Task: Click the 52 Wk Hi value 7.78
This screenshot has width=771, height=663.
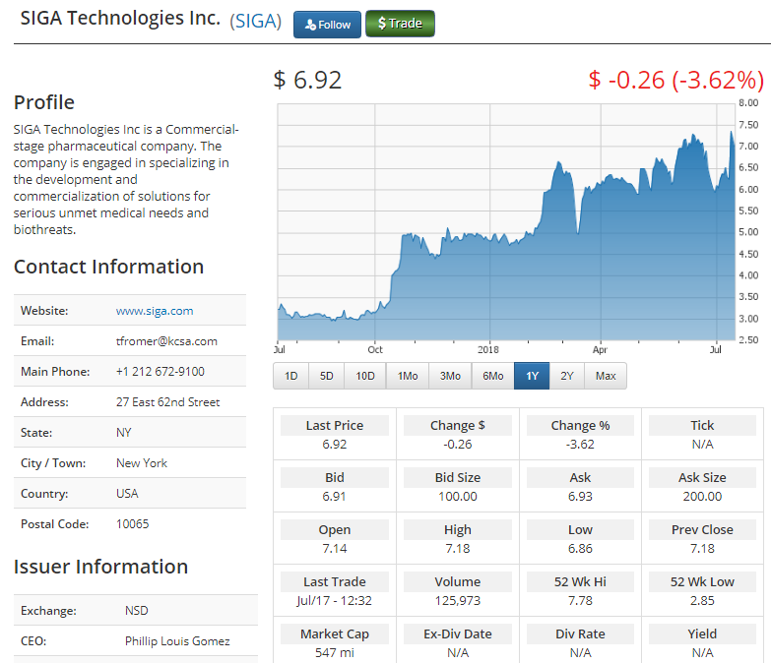Action: click(580, 601)
